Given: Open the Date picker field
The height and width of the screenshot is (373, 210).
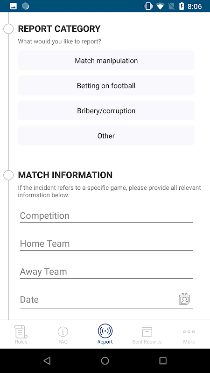Looking at the screenshot, I should click(x=106, y=299).
